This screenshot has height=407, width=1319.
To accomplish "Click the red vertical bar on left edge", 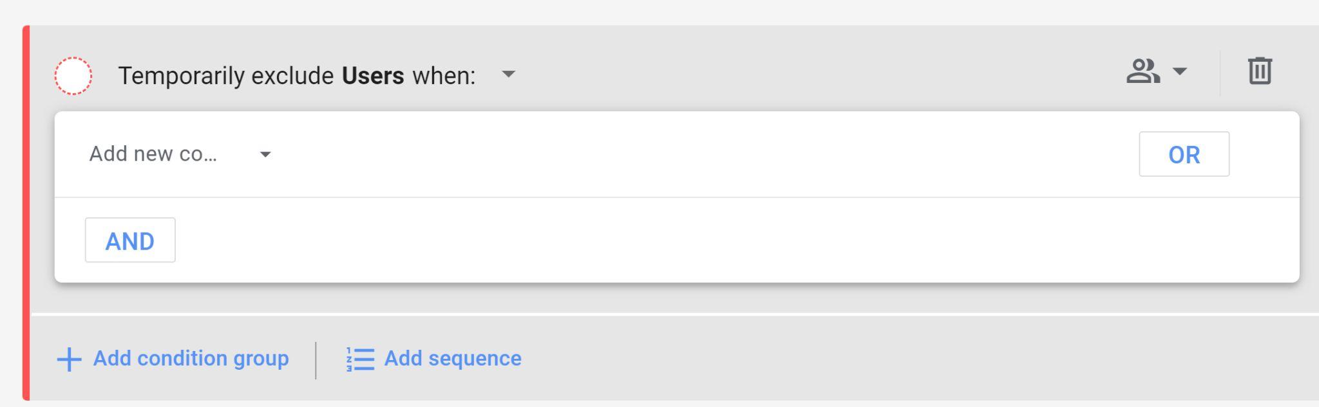I will tap(26, 212).
